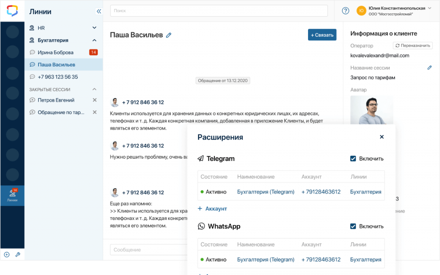Edit session name pencil icon
Image resolution: width=440 pixels, height=275 pixels.
click(429, 68)
